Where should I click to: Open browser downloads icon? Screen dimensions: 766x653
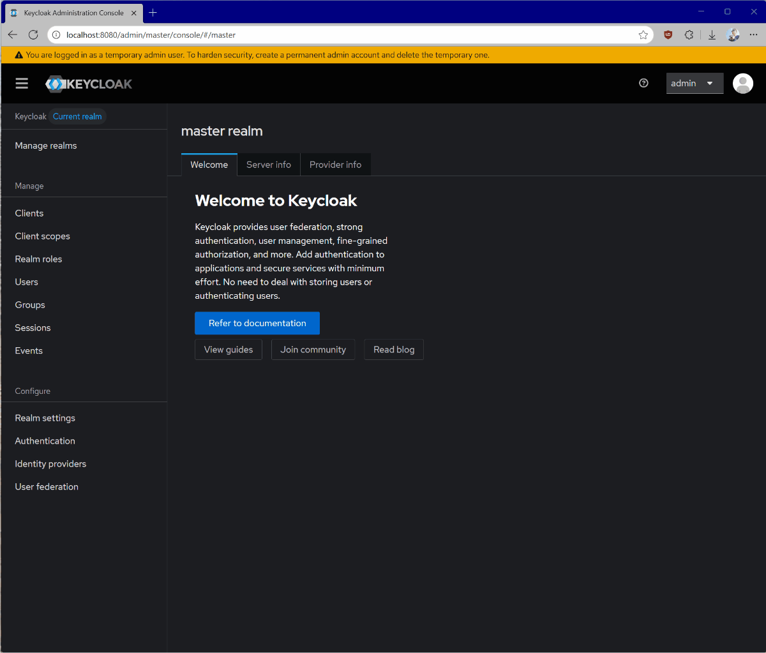[712, 34]
